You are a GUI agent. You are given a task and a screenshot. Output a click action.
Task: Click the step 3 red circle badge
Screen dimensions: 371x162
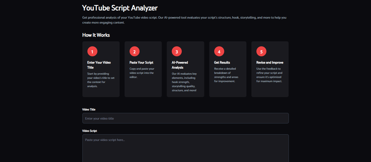point(177,51)
